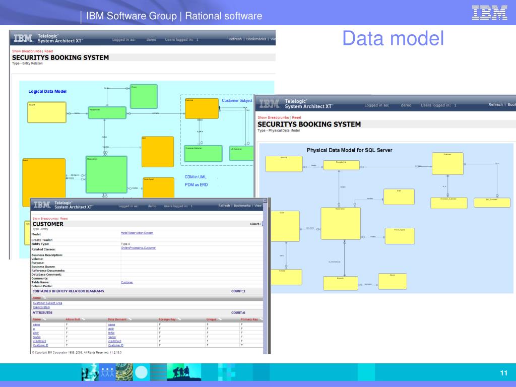Select the Overseas Customer entity in Logical Data Model

pos(203,154)
